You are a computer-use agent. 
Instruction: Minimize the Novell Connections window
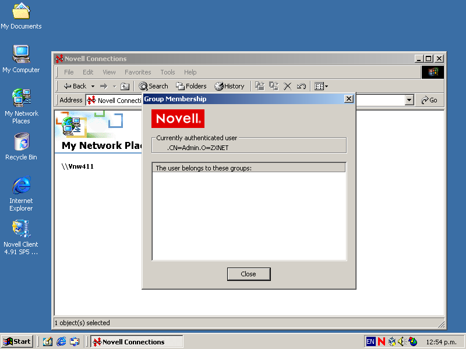(419, 59)
